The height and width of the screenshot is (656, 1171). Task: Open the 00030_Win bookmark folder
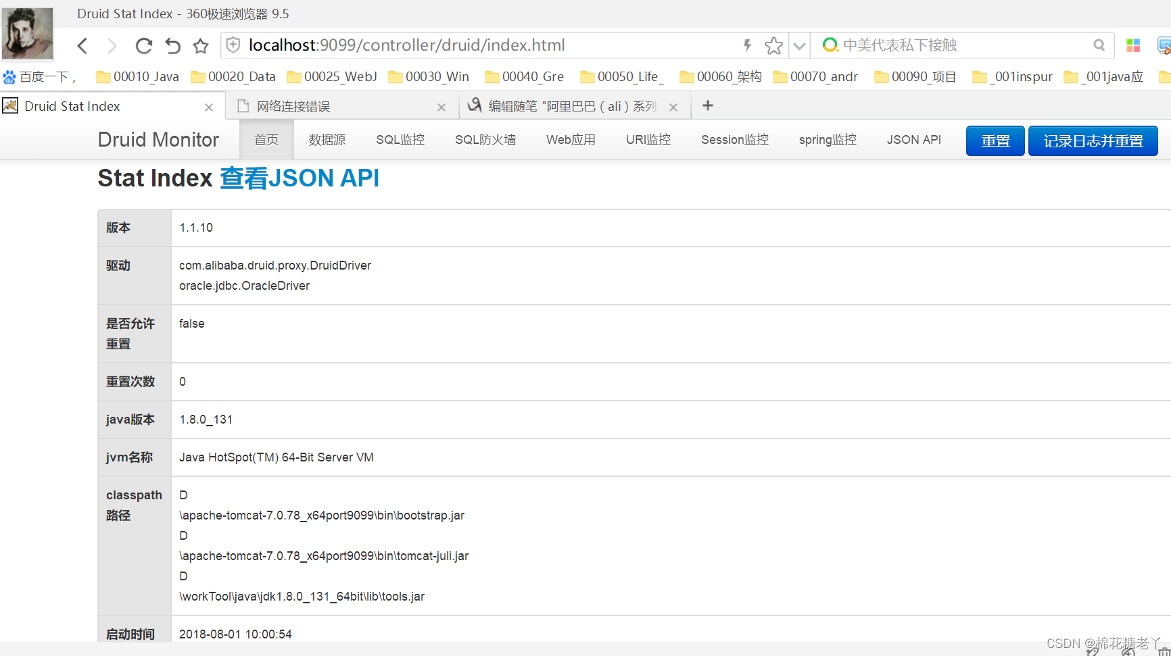429,76
